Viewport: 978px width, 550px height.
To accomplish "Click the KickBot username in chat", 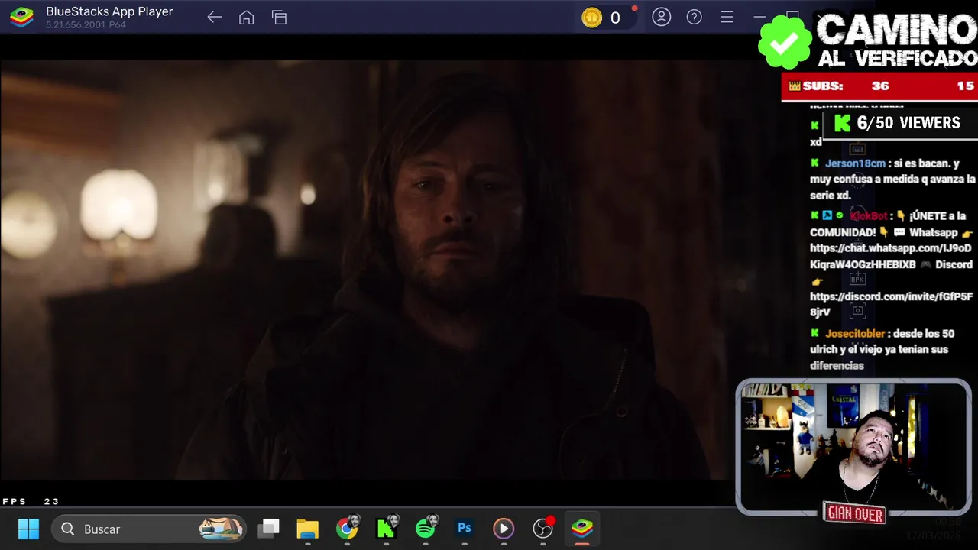I will point(869,216).
